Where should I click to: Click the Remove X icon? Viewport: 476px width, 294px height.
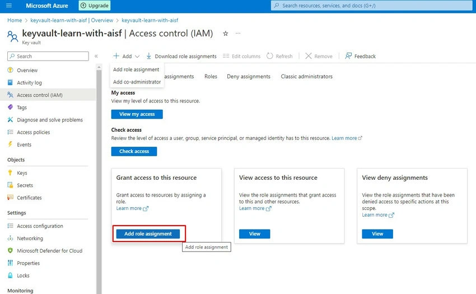(x=309, y=56)
